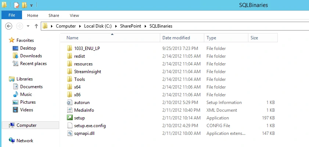Click the Pictures library icon
Viewport: 309px width, 147px height.
[x=15, y=102]
